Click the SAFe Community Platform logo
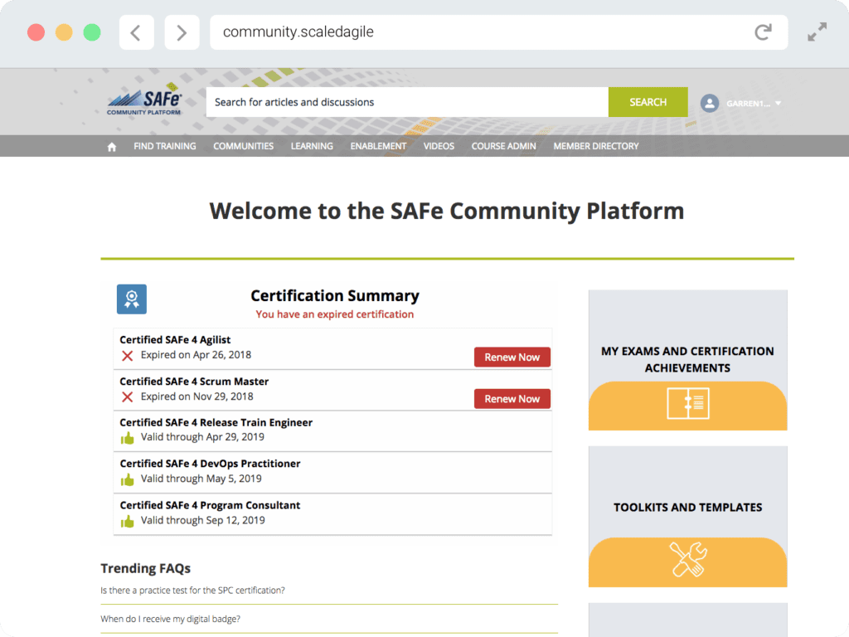 pos(143,101)
